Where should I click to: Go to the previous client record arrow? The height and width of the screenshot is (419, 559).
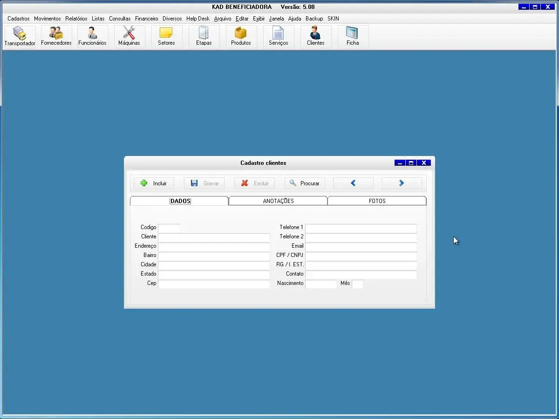point(353,183)
